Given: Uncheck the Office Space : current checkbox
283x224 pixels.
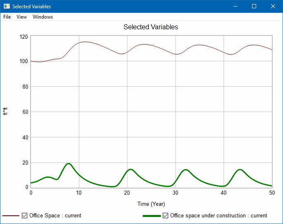Looking at the screenshot, I should tap(25, 215).
